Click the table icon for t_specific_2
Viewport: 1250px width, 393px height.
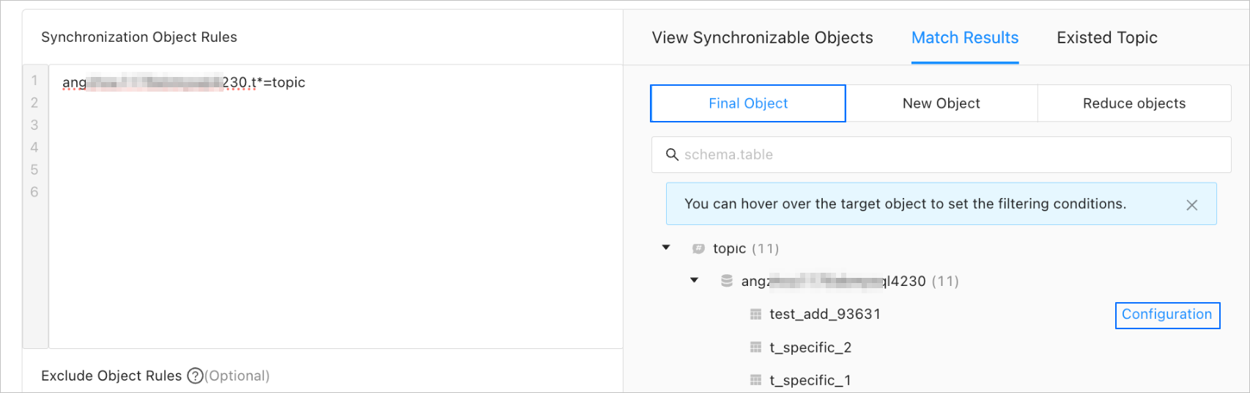[755, 348]
